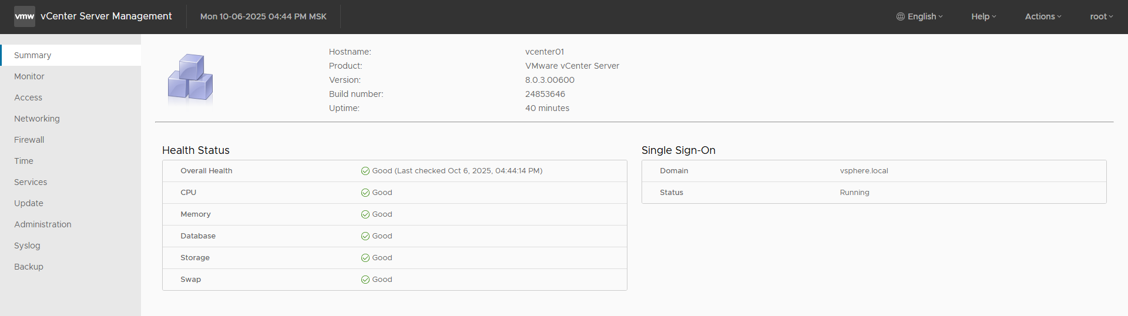
Task: Click the vCenter Server Management title
Action: pos(106,16)
